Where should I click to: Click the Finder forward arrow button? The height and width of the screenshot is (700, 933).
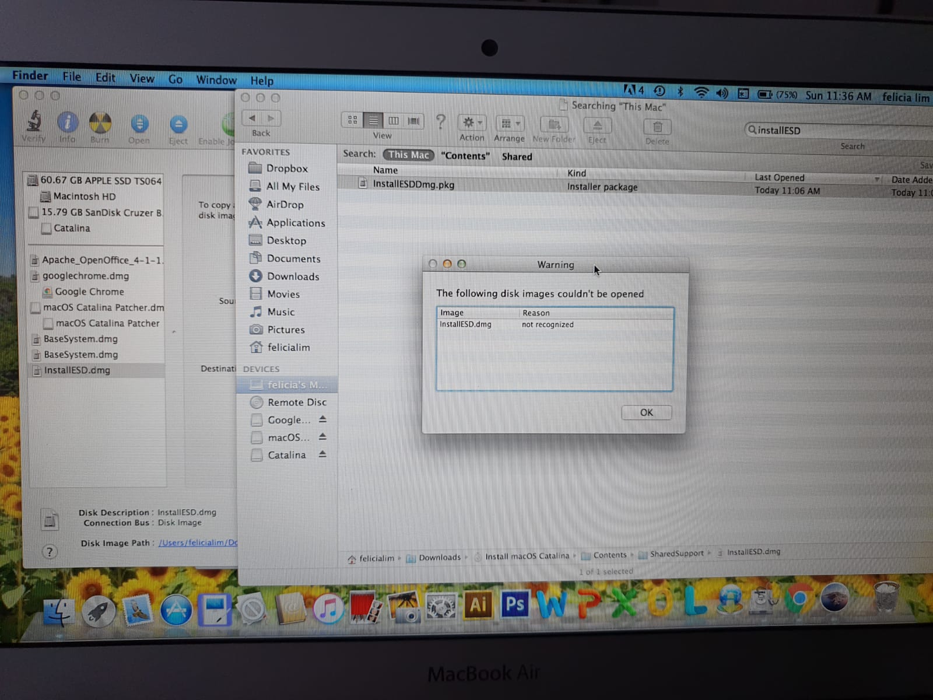click(271, 118)
